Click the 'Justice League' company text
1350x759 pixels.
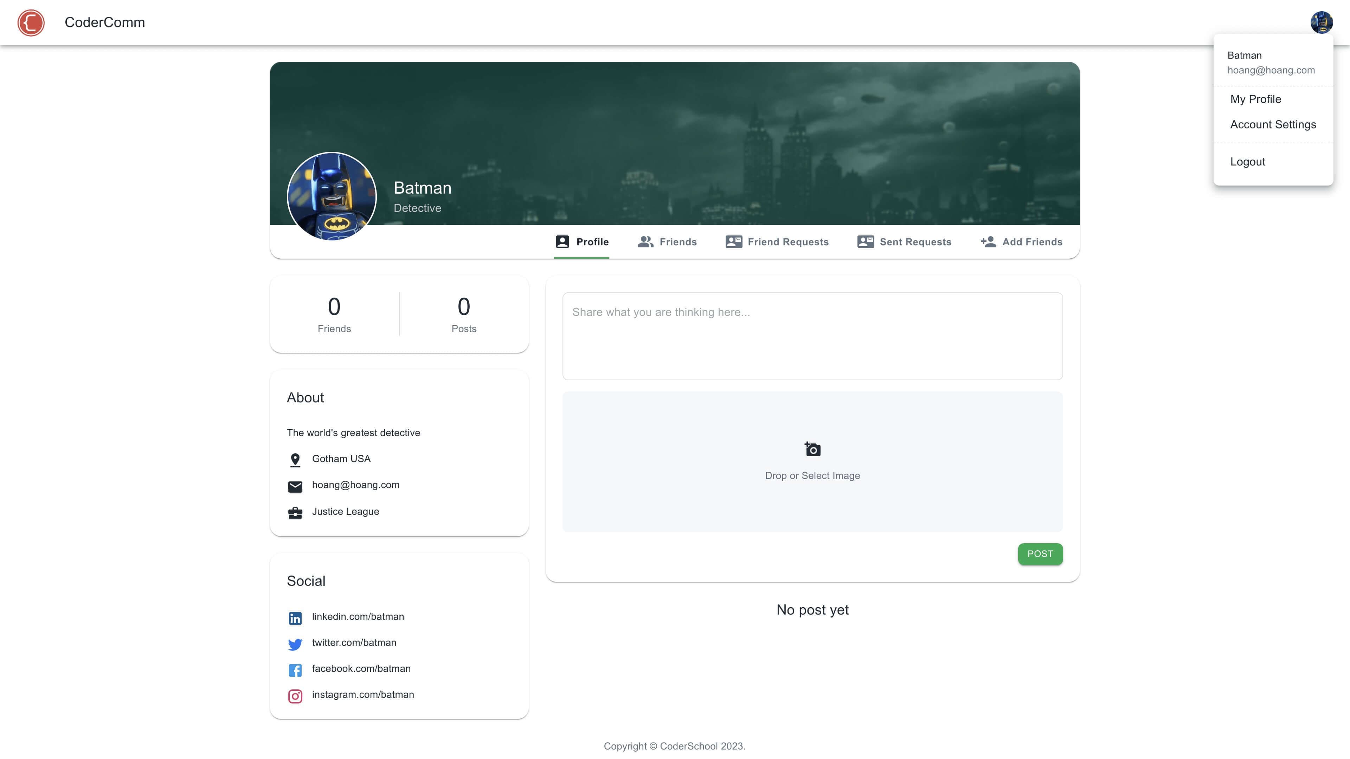click(x=345, y=511)
